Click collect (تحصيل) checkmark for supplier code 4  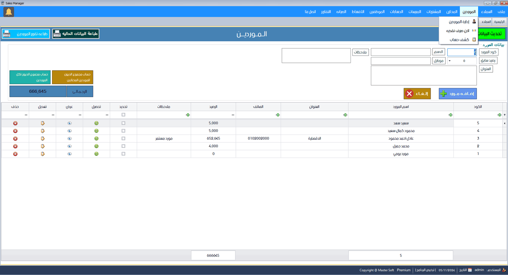[97, 131]
